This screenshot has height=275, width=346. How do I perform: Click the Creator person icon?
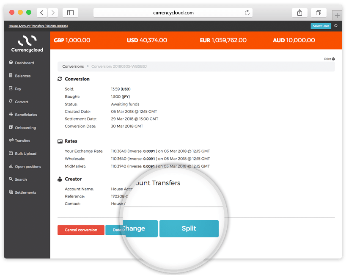[60, 179]
